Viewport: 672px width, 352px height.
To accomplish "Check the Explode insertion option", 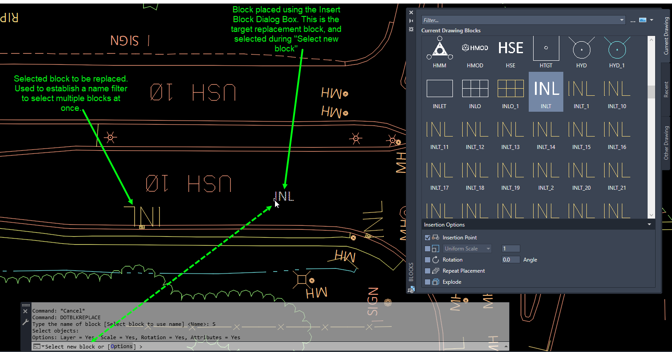I will 427,282.
